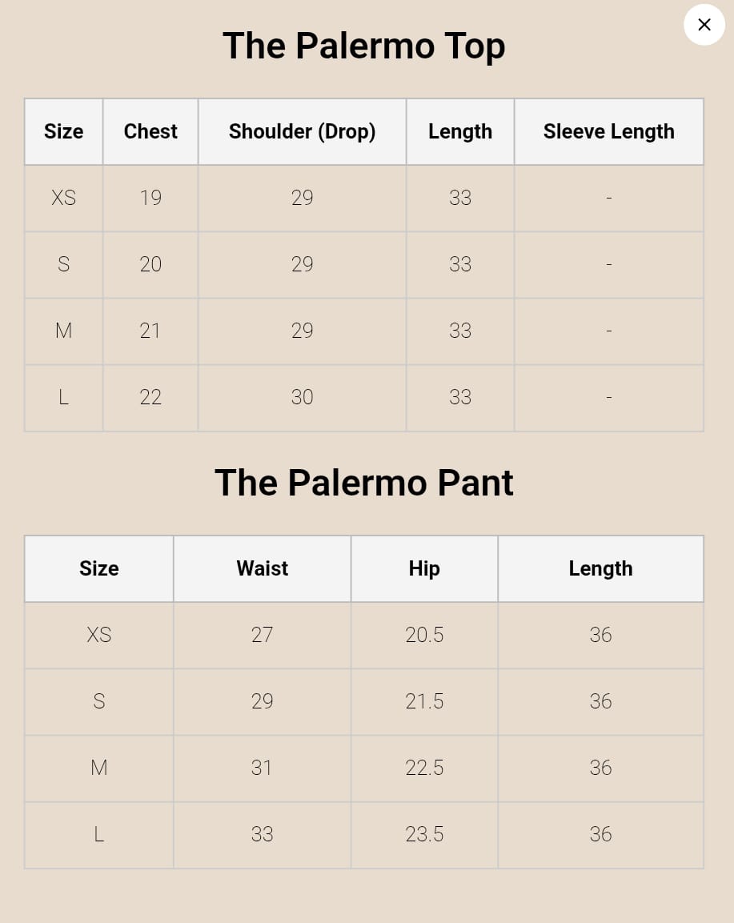This screenshot has height=923, width=734.
Task: Click the "The Palermo Pant" heading
Action: 364,484
